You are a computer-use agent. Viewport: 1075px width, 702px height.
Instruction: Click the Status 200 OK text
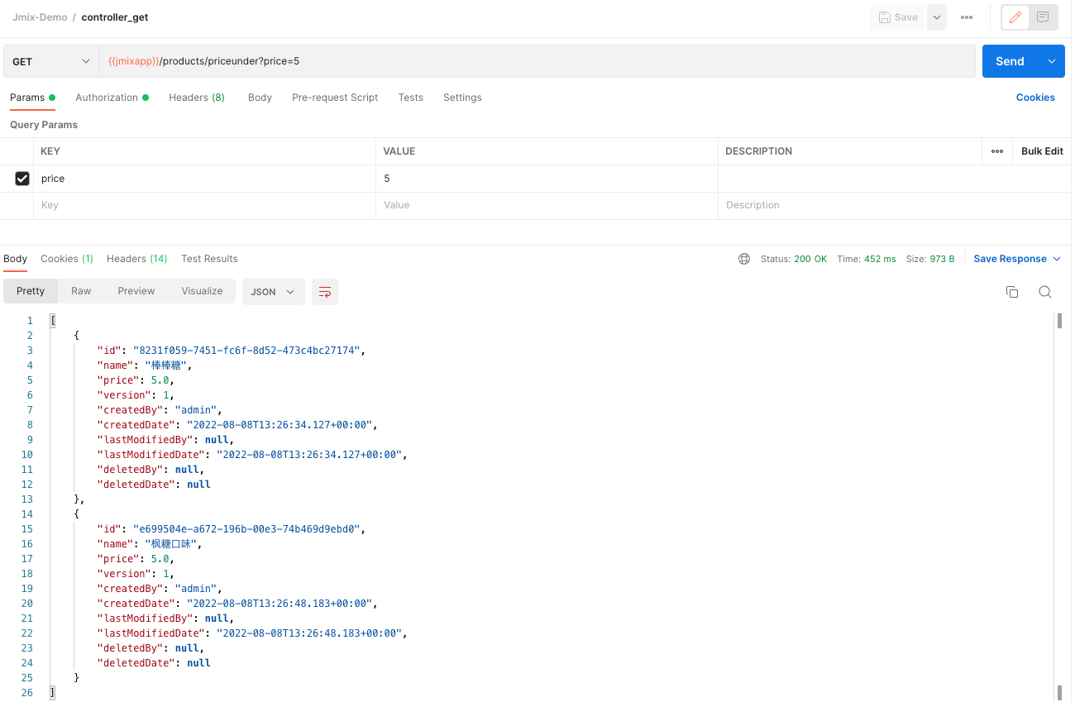coord(794,259)
